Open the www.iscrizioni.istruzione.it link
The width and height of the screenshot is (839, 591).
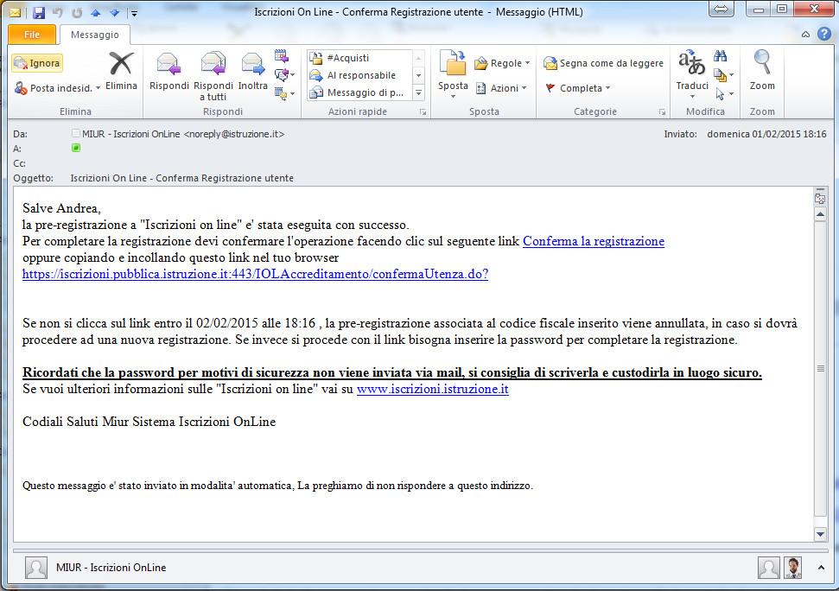[x=432, y=389]
